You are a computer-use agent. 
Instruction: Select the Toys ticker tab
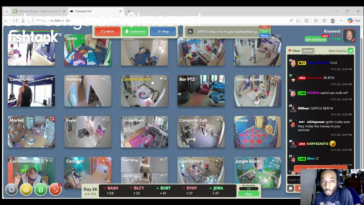point(264,31)
